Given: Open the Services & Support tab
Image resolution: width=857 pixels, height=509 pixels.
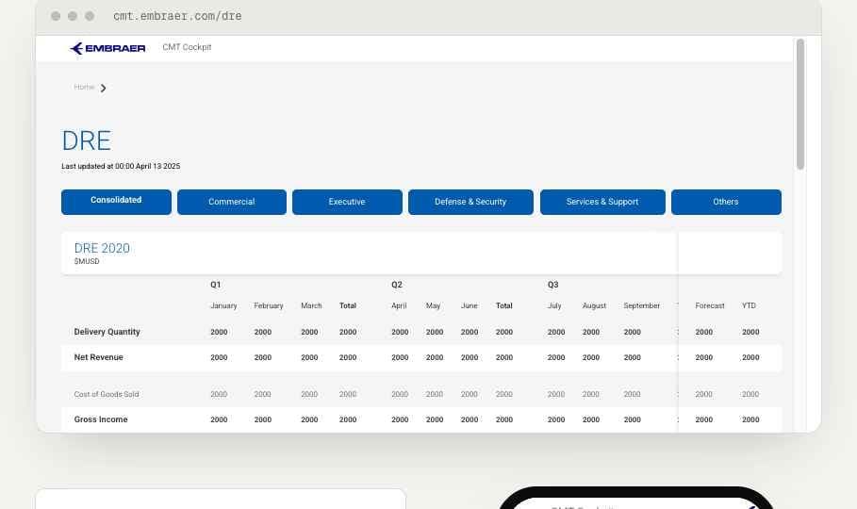Looking at the screenshot, I should pos(602,202).
